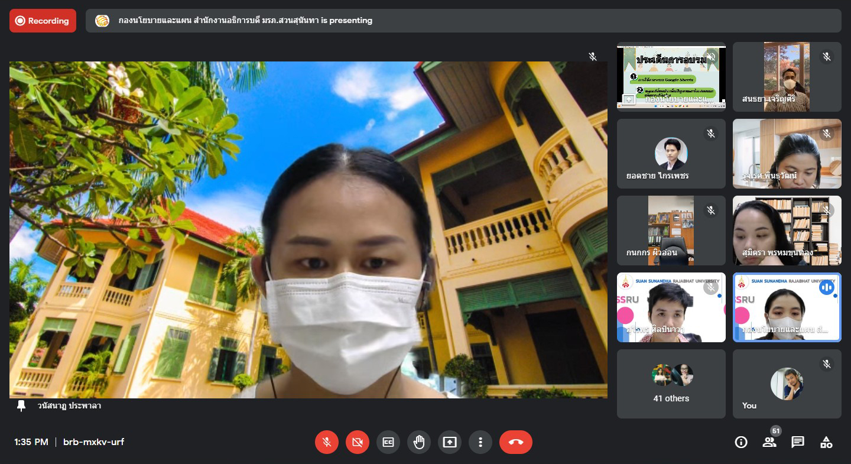851x464 pixels.
Task: Open the three-dot more options menu
Action: tap(480, 442)
